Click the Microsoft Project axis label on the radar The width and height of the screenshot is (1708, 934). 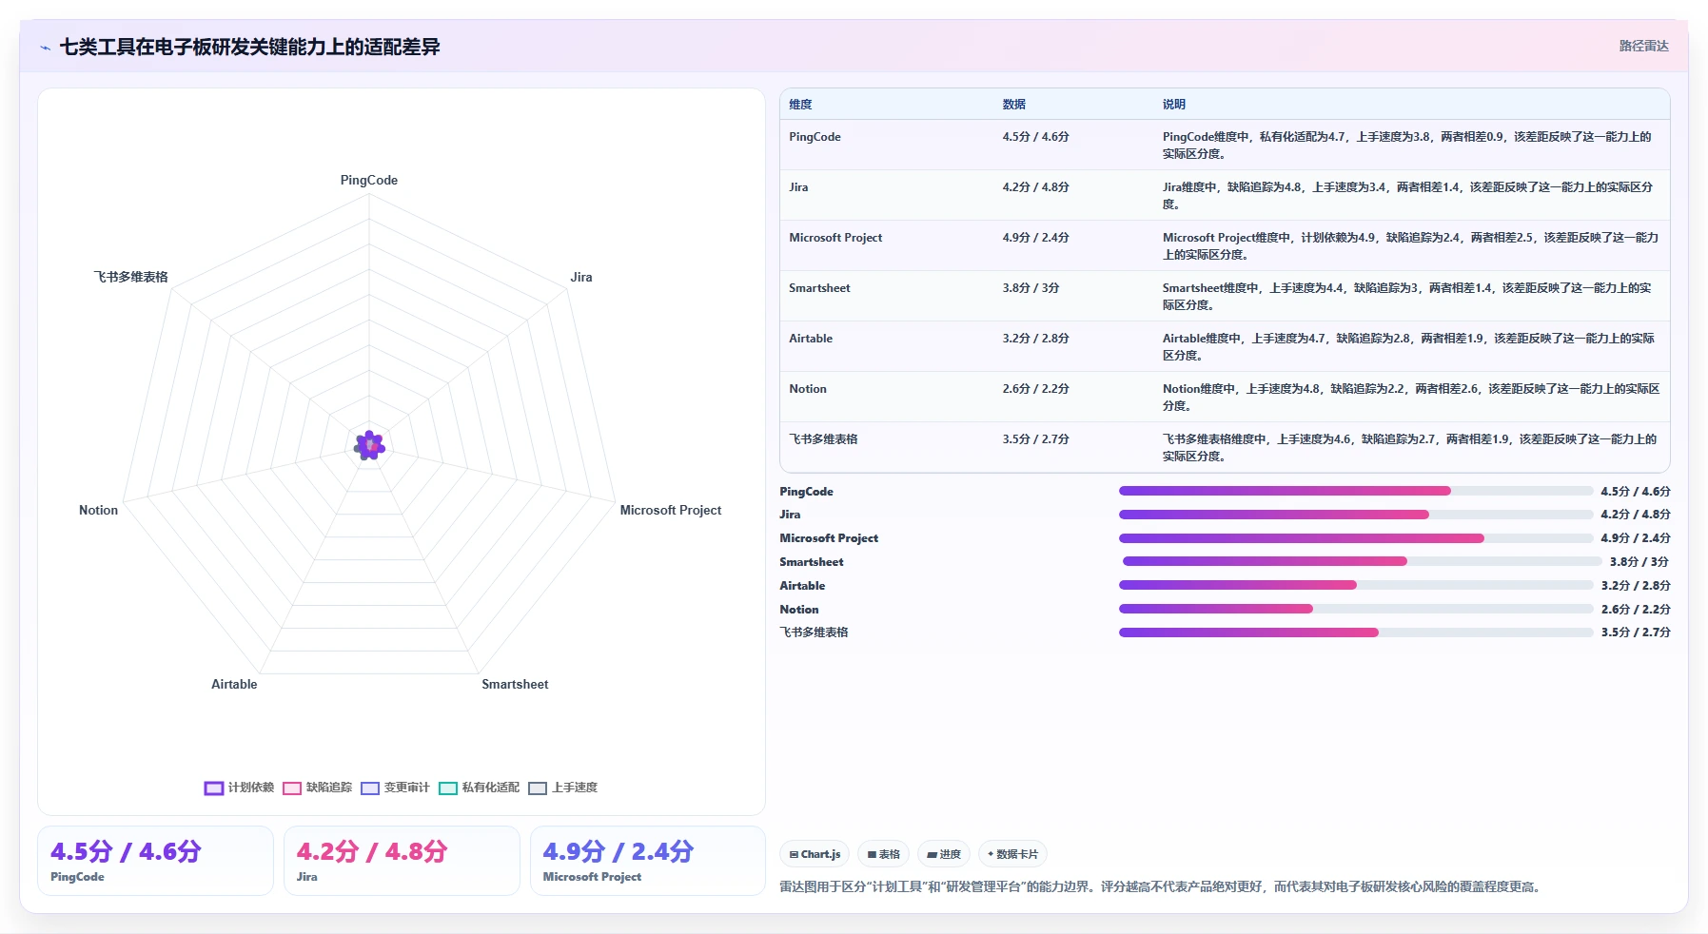click(x=671, y=510)
